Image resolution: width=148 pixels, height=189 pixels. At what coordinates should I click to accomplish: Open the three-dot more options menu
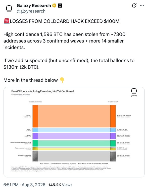(x=142, y=6)
